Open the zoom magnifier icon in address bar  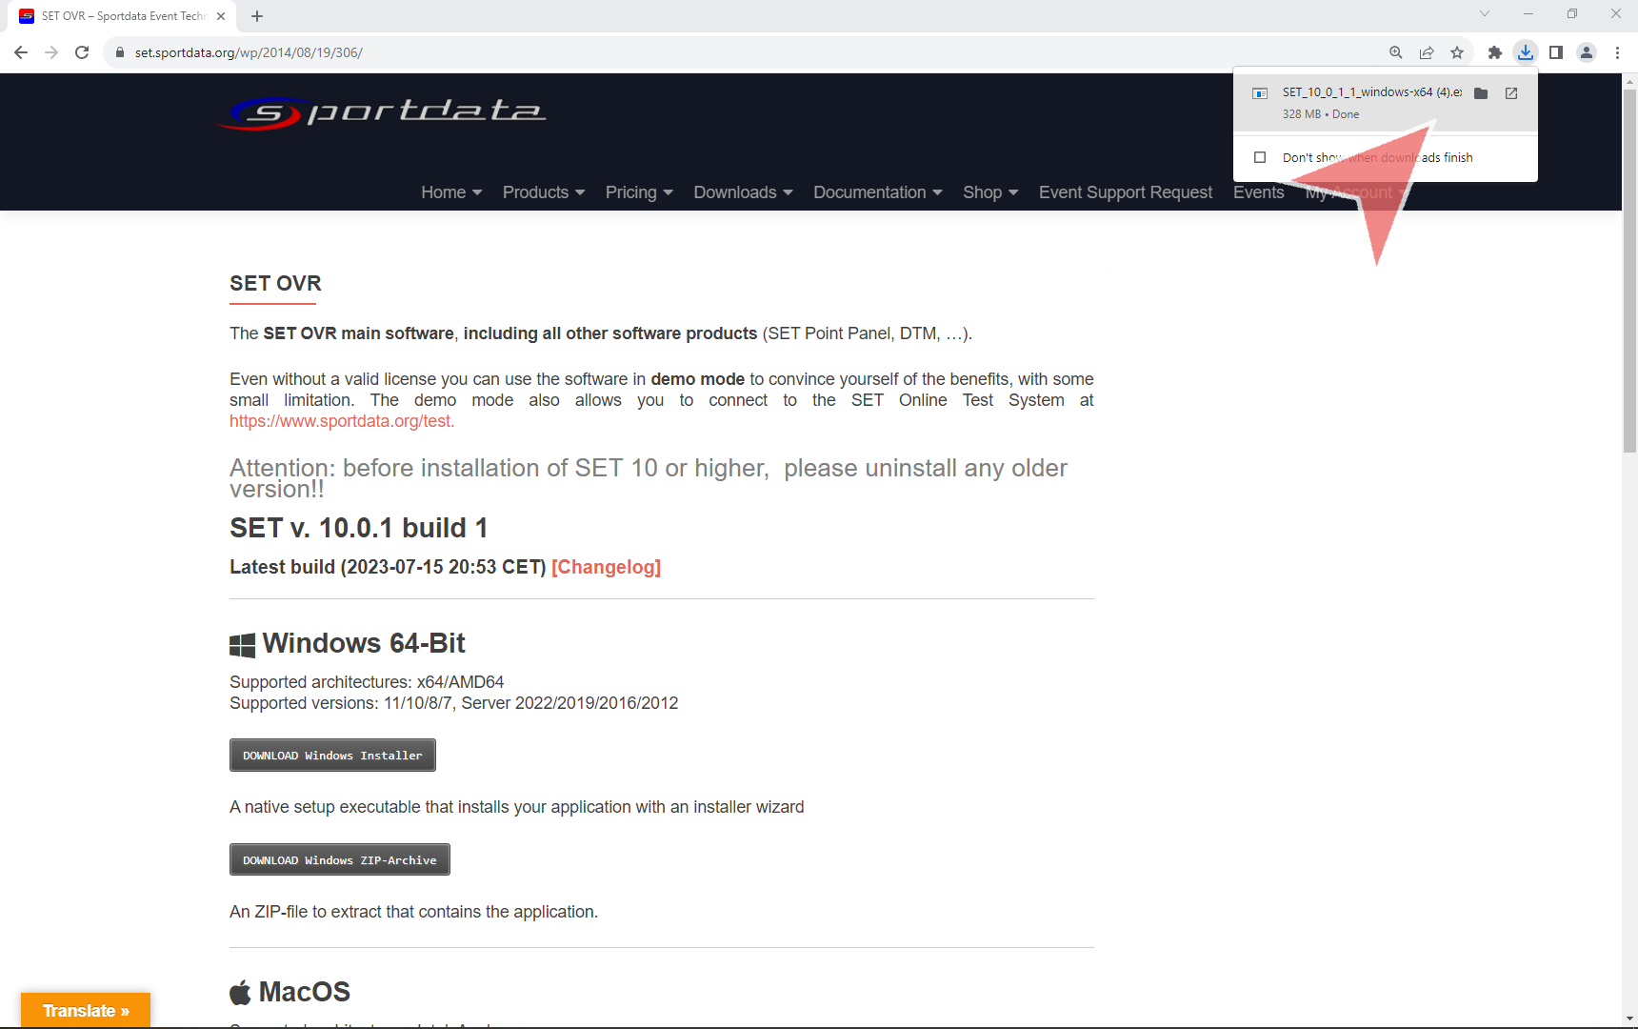1396,52
